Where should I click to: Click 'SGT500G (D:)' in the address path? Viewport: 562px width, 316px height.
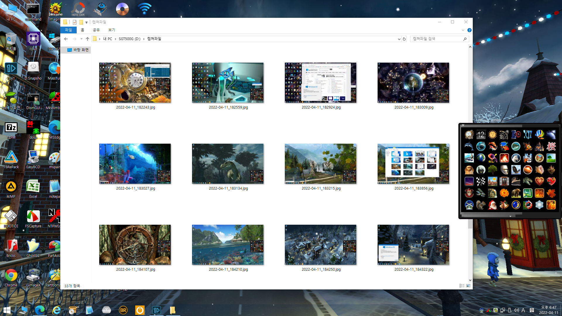tap(130, 39)
